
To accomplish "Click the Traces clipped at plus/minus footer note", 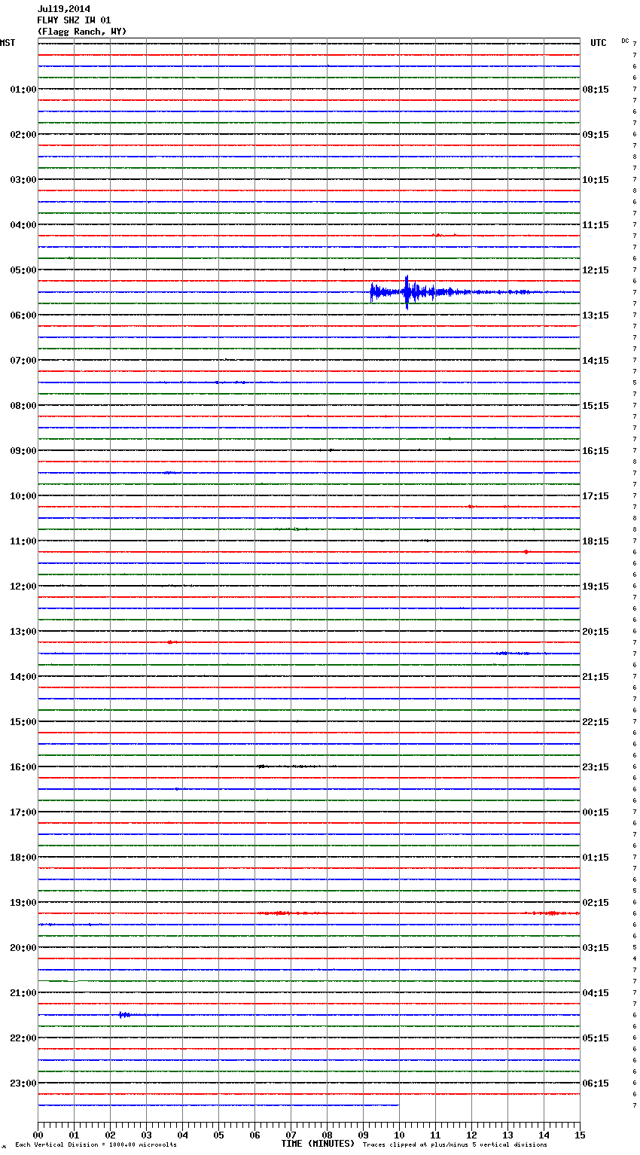I will click(455, 1145).
